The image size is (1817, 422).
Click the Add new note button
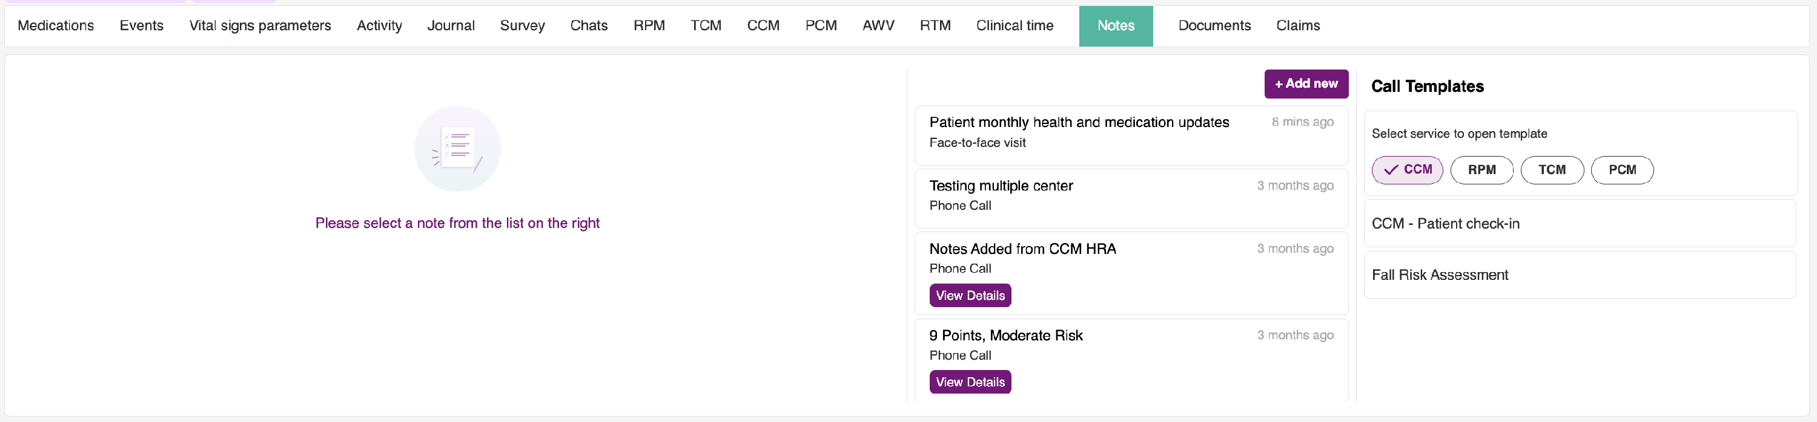1306,84
